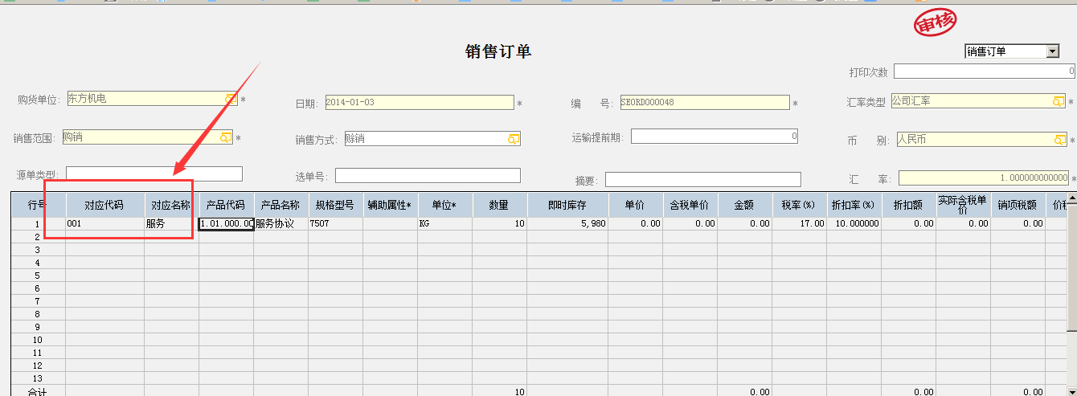
Task: Click 币别 field containing 人民币
Action: (x=981, y=140)
